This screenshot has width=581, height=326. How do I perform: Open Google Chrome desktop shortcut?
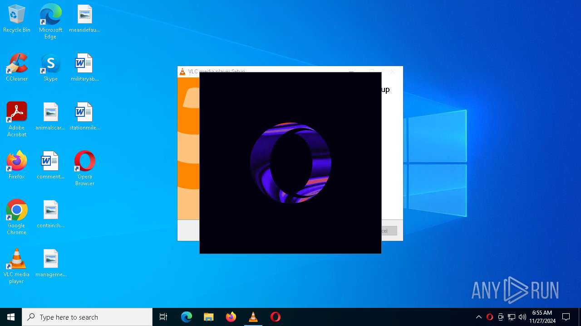[17, 217]
